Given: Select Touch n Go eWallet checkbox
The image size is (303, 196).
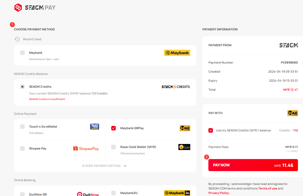Looking at the screenshot, I should tap(22, 127).
